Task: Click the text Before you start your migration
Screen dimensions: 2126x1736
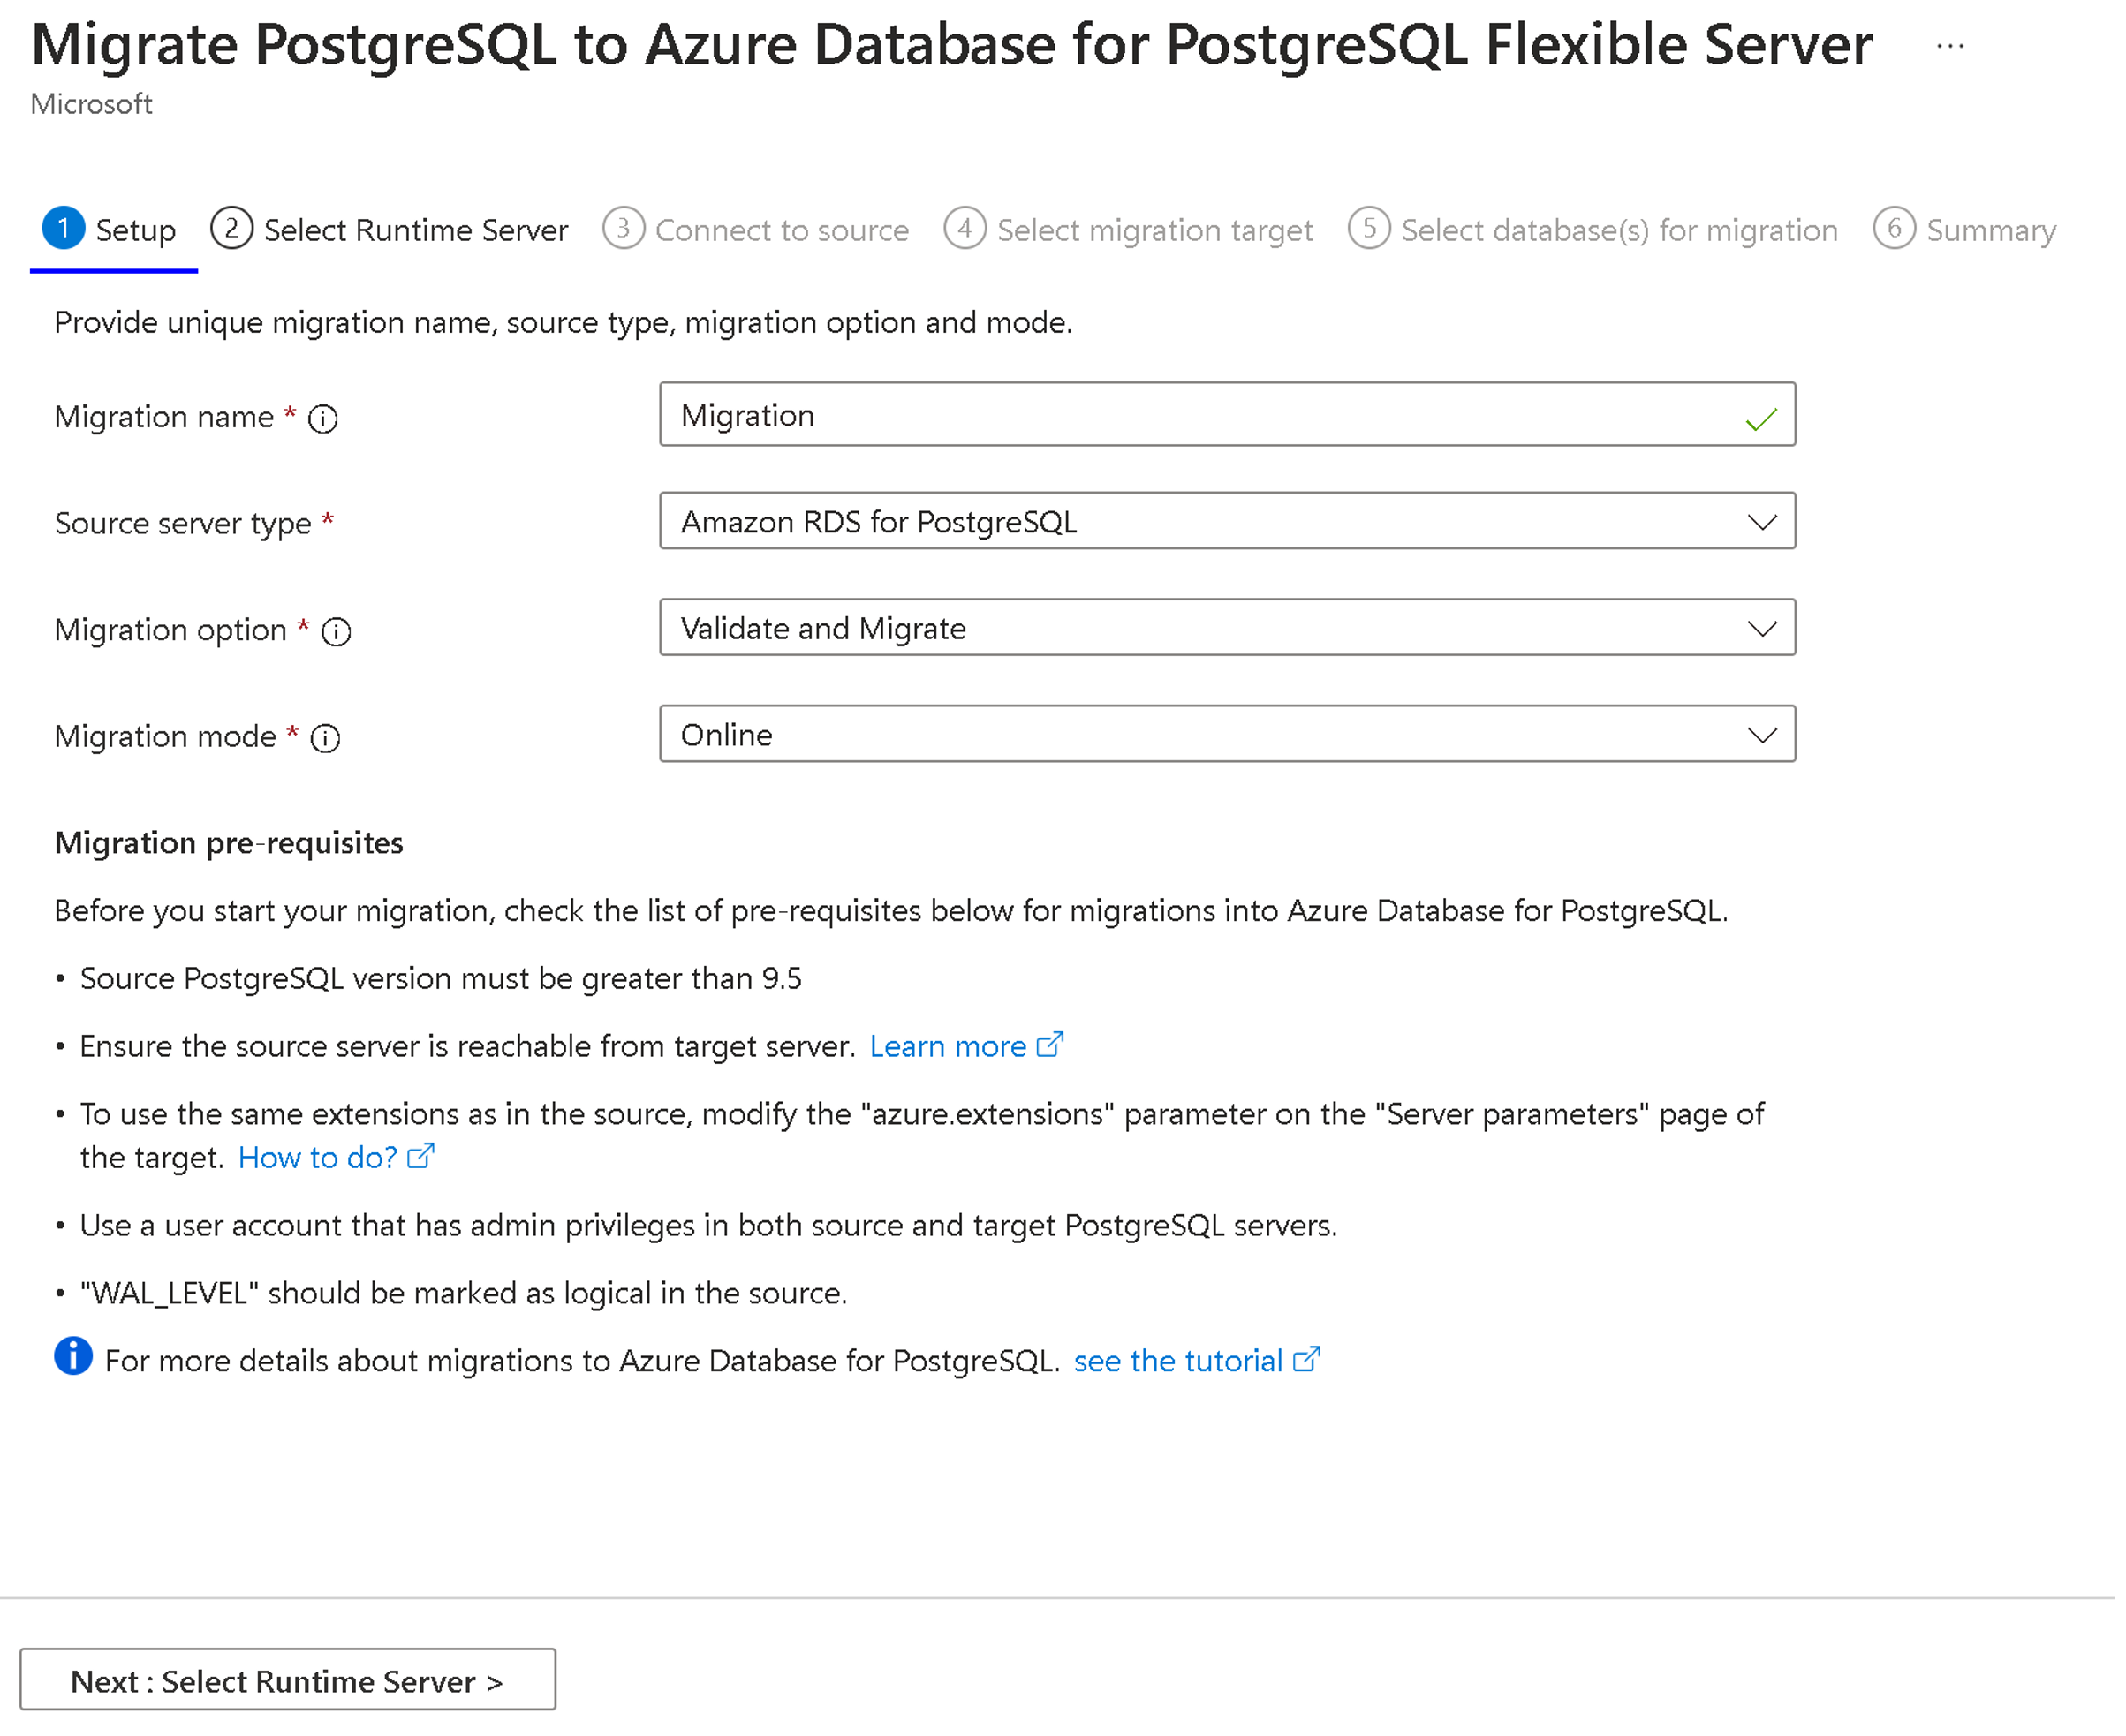Action: tap(891, 911)
